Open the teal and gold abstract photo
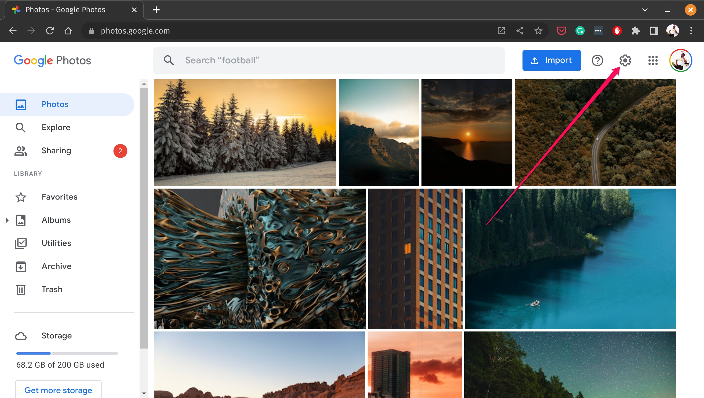The width and height of the screenshot is (704, 398). (x=260, y=259)
